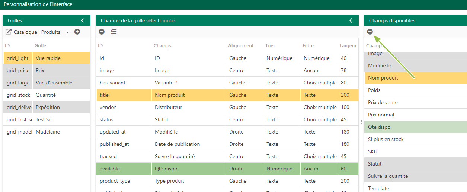Sort by the Largeur column header
Viewport: 467px width, 192px height.
[348, 46]
